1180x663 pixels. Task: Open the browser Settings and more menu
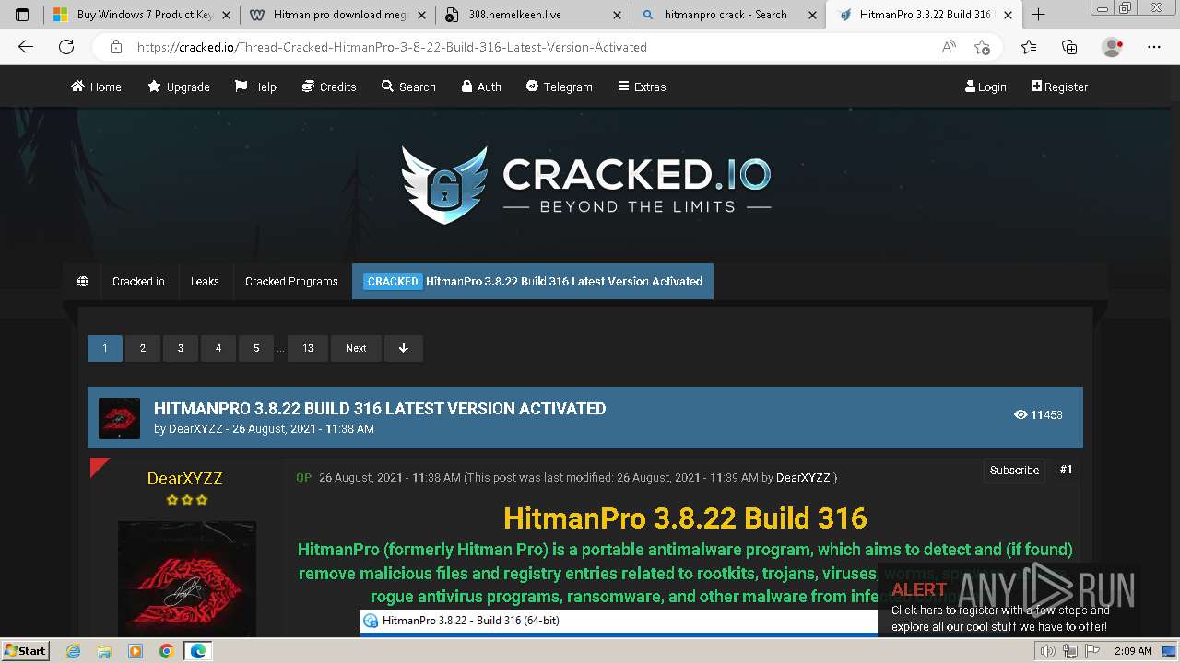tap(1154, 47)
